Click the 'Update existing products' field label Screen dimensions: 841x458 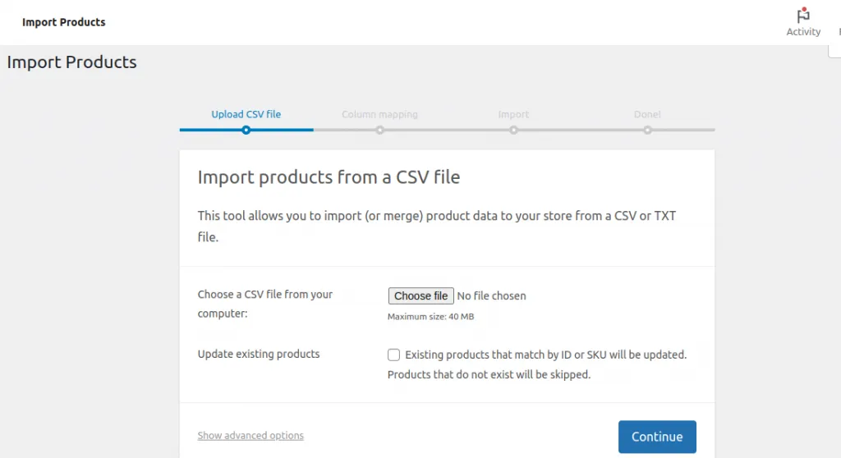click(x=259, y=355)
